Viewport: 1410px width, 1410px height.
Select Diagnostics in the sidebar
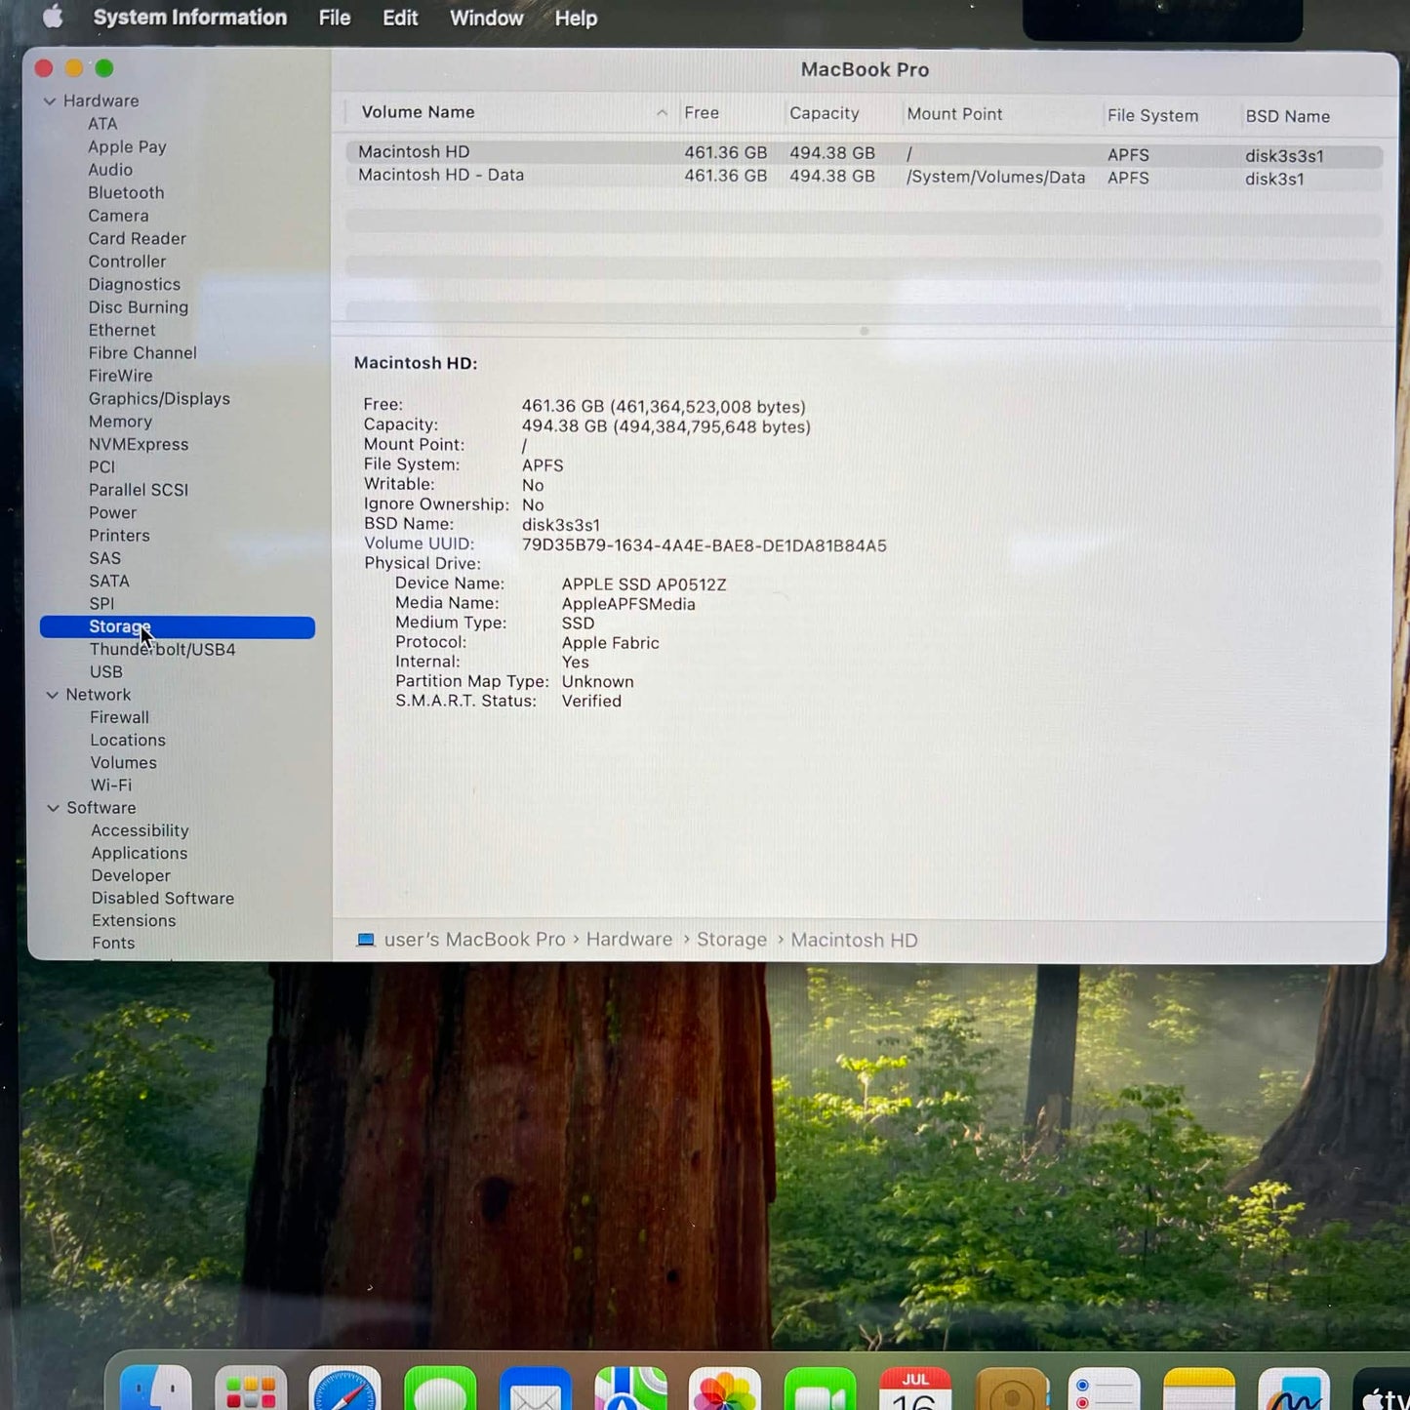coord(135,285)
